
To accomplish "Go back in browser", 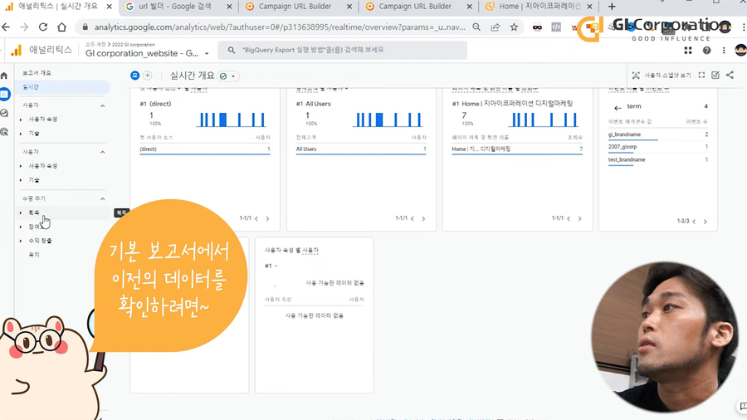I will tap(6, 27).
